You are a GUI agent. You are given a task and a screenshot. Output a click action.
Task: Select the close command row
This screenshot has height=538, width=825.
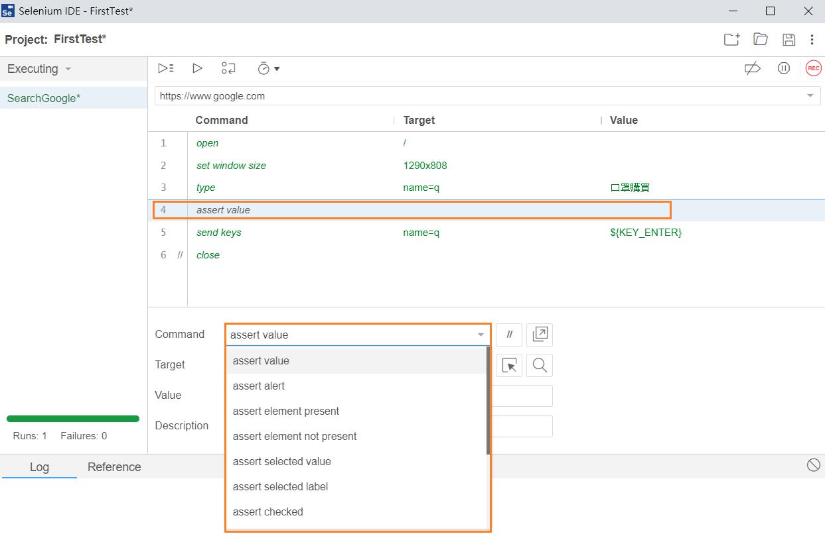click(x=487, y=255)
